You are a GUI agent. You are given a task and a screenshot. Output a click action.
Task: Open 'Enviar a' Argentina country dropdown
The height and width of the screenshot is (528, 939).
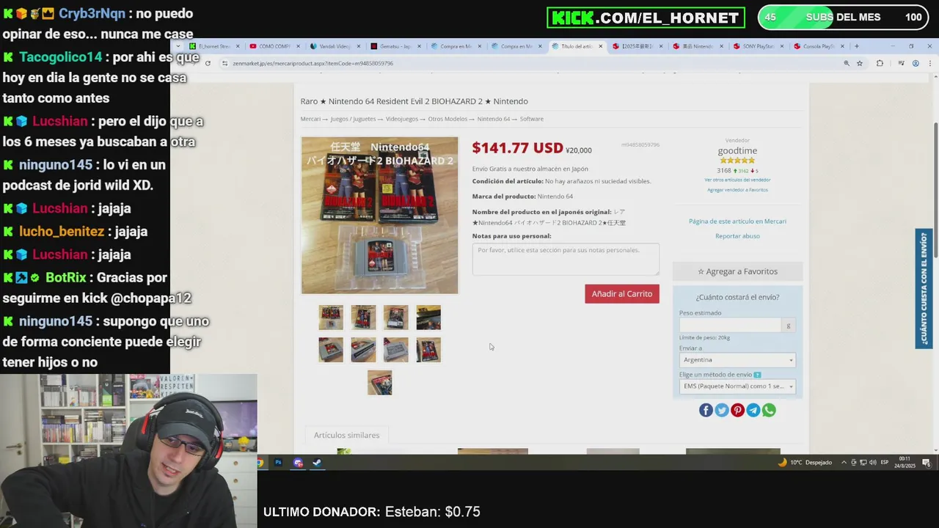737,360
